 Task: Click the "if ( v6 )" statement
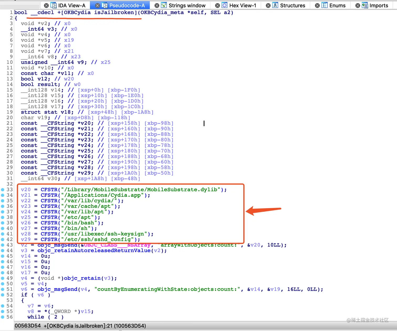click(x=36, y=295)
